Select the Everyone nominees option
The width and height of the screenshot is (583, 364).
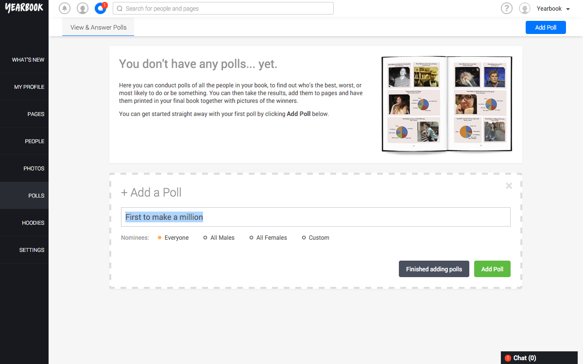(173, 238)
